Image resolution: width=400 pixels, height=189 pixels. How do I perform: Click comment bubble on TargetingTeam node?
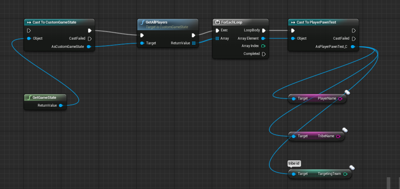(352, 167)
